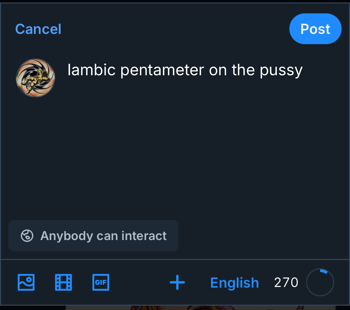Click the astronaut profile avatar
Image resolution: width=350 pixels, height=310 pixels.
click(35, 78)
